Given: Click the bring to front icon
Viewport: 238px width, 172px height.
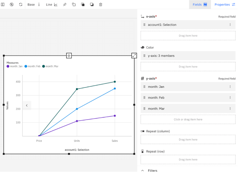Looking at the screenshot, I should click(x=83, y=5).
